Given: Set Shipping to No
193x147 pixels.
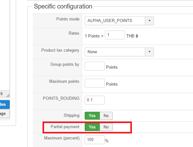Looking at the screenshot, I should point(106,116).
